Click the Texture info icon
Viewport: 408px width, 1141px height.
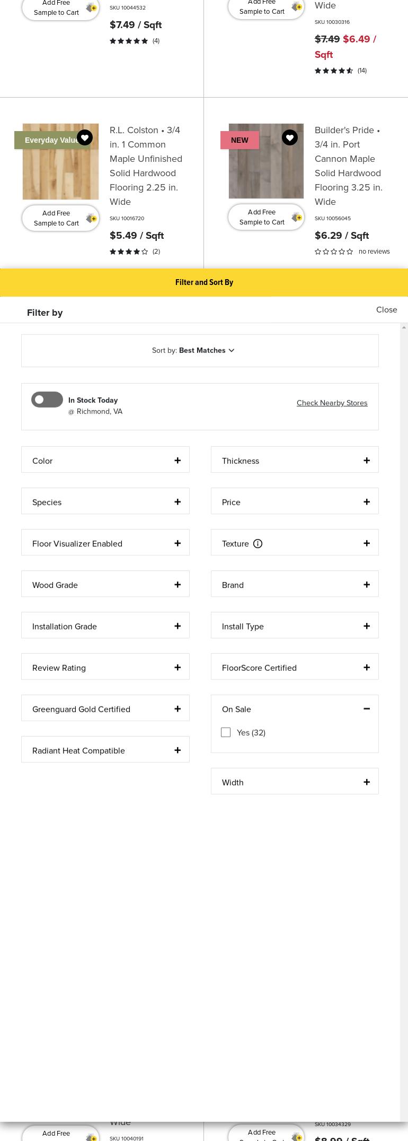click(258, 543)
